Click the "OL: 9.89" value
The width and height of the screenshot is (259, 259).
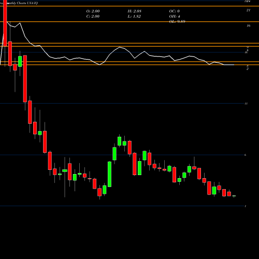tap(177, 22)
